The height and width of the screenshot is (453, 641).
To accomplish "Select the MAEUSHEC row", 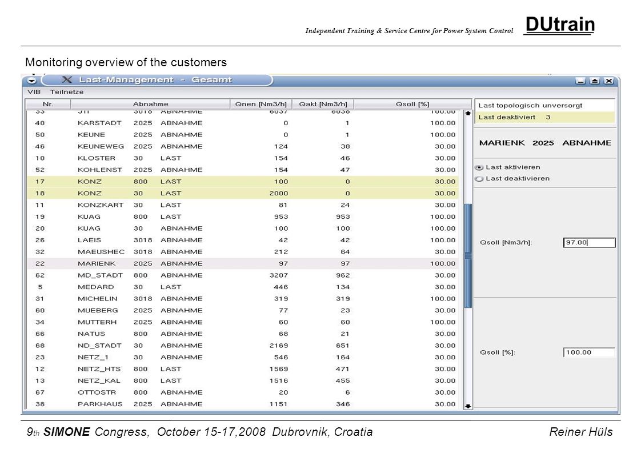I will [x=243, y=252].
